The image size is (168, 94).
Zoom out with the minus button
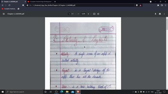(x=78, y=14)
